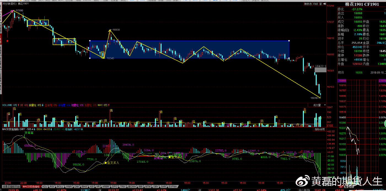Click the 16545 low price label
The height and width of the screenshot is (191, 386).
pyautogui.click(x=111, y=58)
